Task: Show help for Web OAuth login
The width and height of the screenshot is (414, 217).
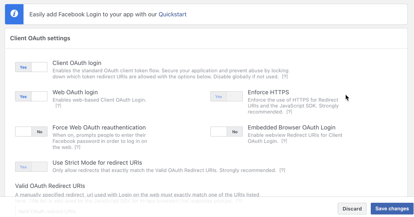Action: (x=58, y=106)
